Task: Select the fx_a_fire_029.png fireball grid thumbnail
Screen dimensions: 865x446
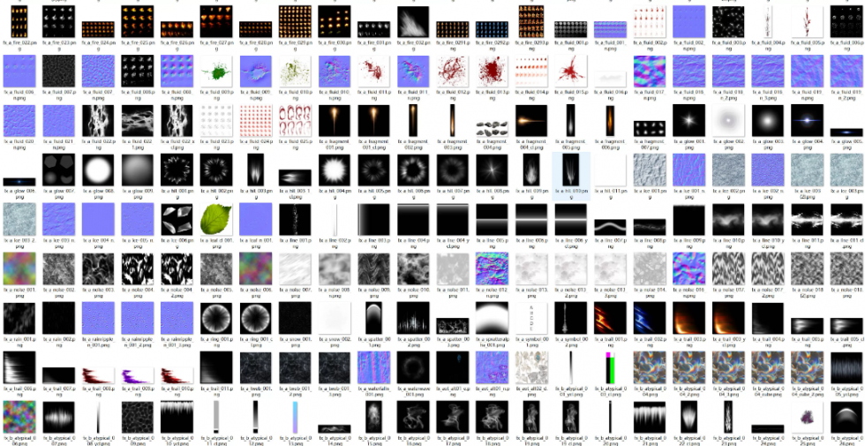Action: 295,21
